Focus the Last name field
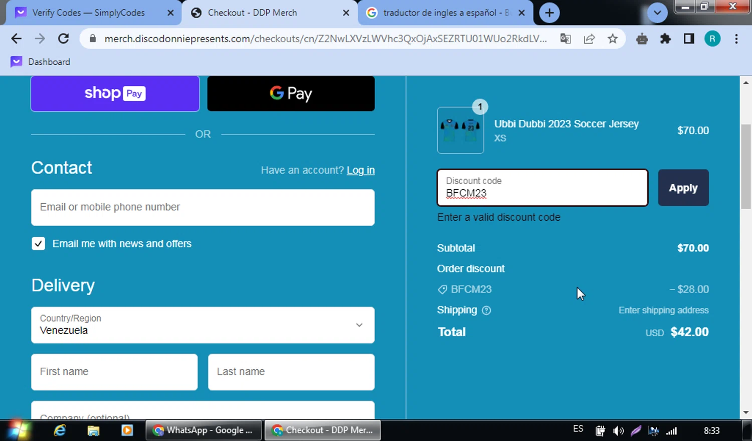The height and width of the screenshot is (441, 752). pyautogui.click(x=291, y=372)
